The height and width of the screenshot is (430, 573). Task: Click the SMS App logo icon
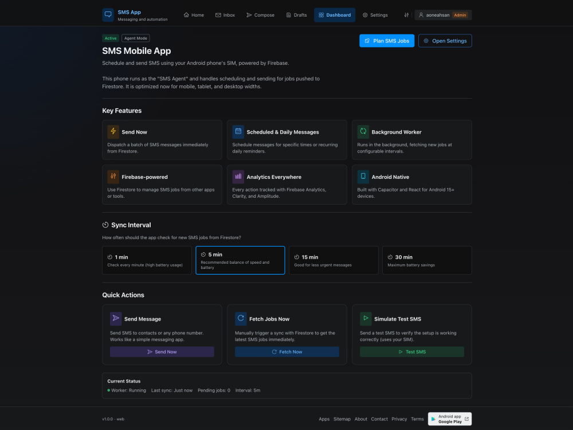point(108,15)
